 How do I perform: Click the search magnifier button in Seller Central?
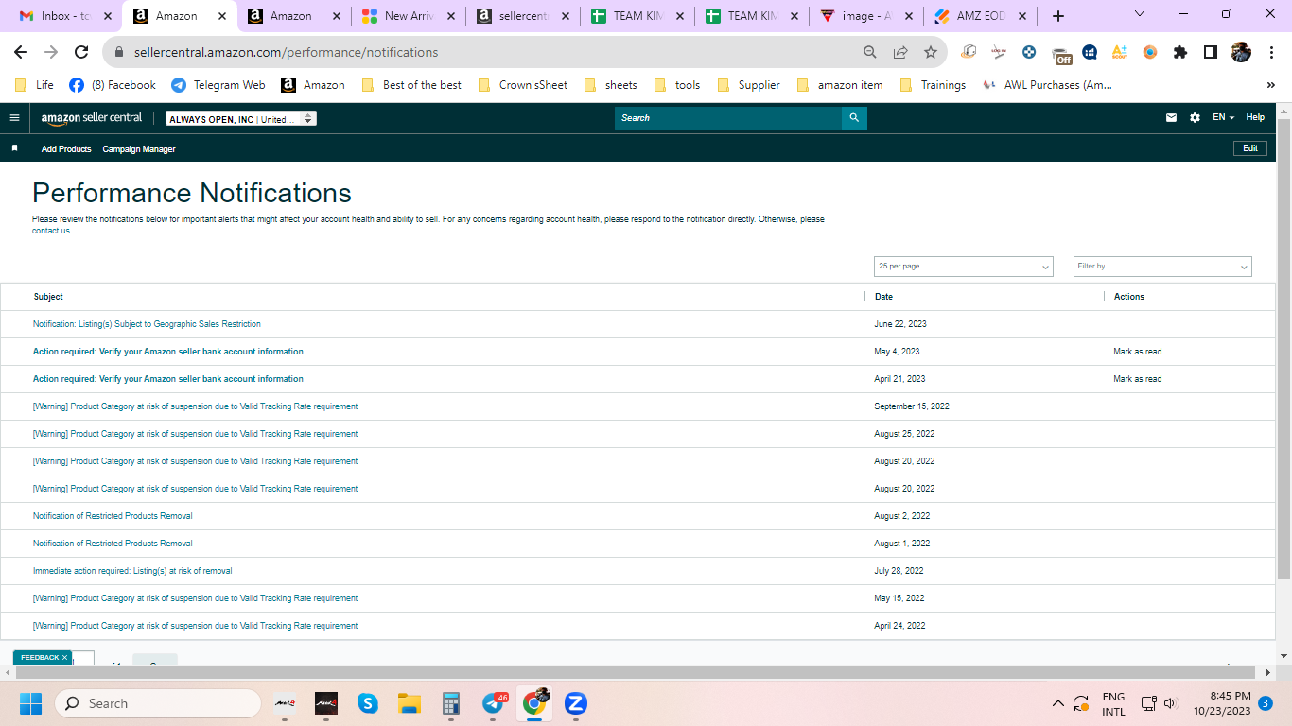point(854,118)
